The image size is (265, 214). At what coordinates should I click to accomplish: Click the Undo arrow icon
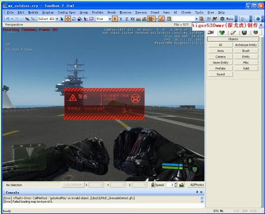pos(8,19)
